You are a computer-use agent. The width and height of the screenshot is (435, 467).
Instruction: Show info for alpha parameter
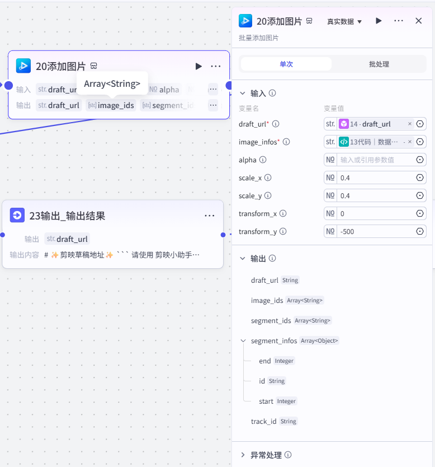(263, 160)
